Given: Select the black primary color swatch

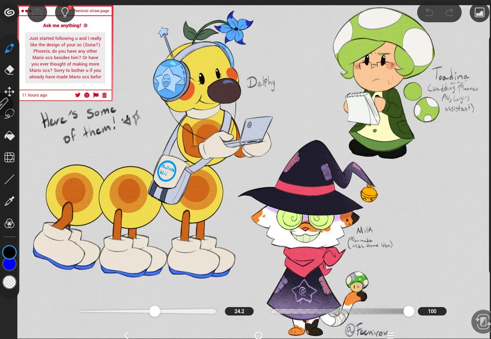Looking at the screenshot, I should [x=9, y=252].
